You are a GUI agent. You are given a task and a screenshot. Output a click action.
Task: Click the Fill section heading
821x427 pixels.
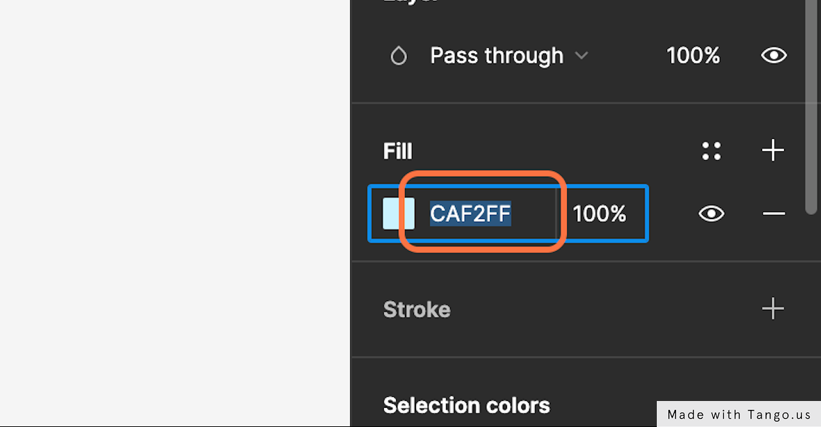398,151
